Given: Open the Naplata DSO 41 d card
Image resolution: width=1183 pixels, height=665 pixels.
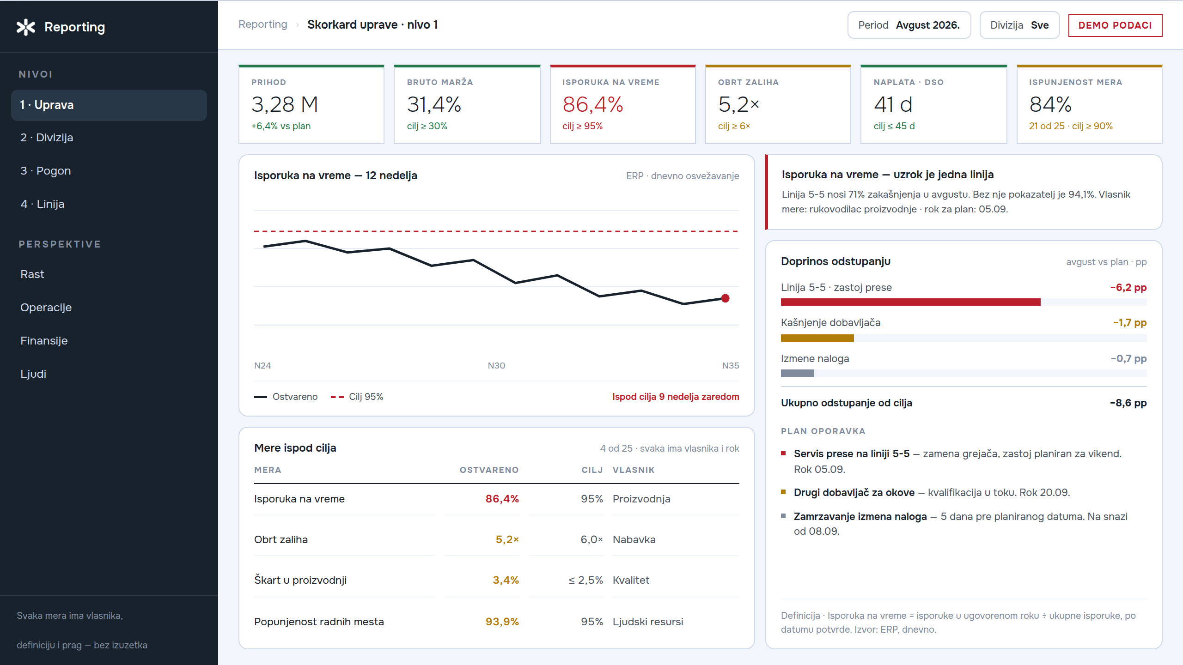Looking at the screenshot, I should click(x=933, y=104).
